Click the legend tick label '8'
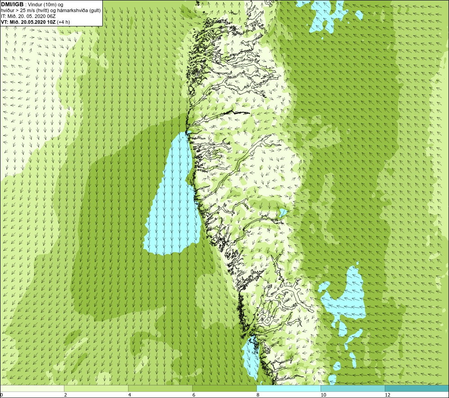Viewport: 449px width, 398px height. (x=258, y=395)
